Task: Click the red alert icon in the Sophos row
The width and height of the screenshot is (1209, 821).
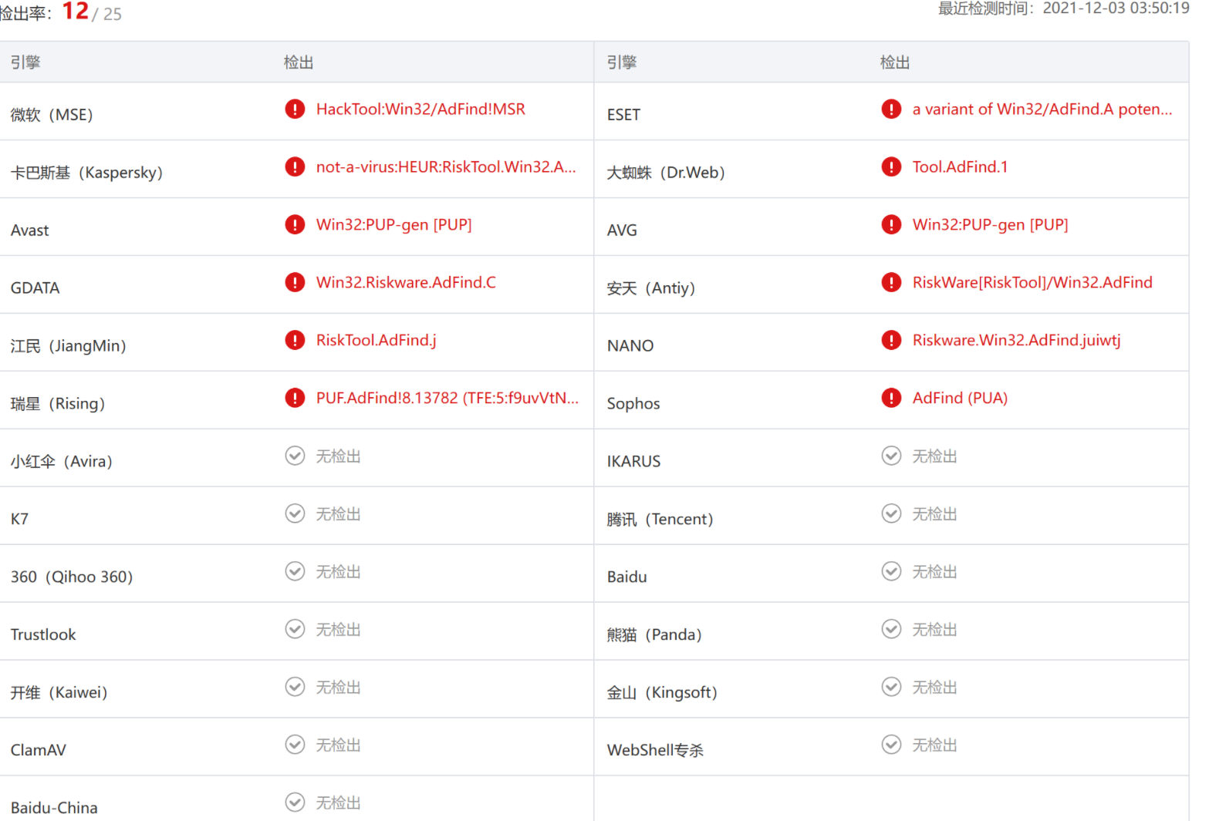Action: (x=891, y=398)
